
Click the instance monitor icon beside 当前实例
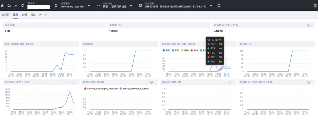click(140, 6)
